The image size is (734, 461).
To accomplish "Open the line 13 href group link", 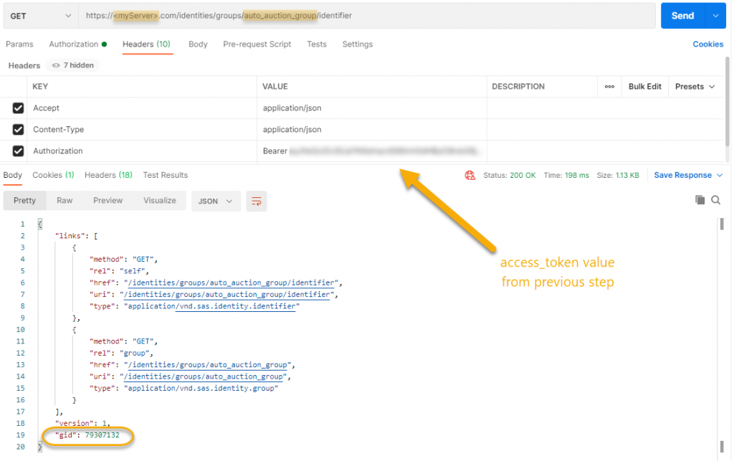I will pos(208,365).
